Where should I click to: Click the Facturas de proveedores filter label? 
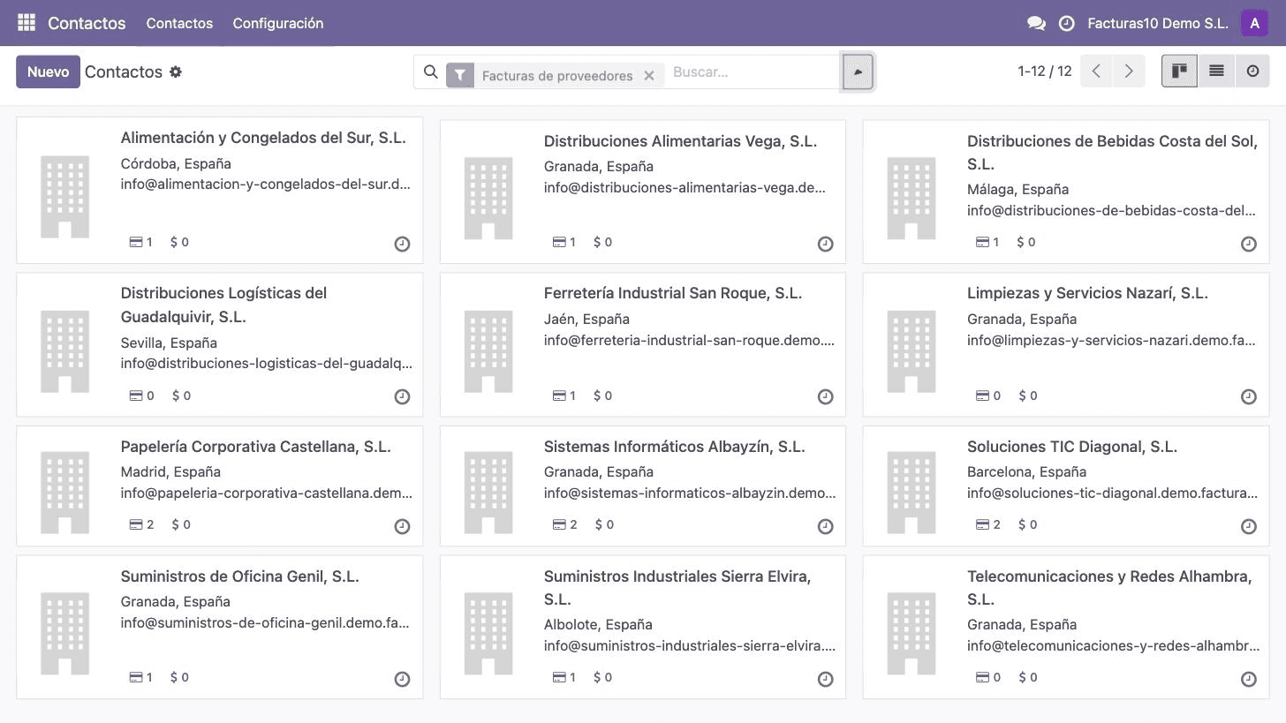click(x=557, y=76)
